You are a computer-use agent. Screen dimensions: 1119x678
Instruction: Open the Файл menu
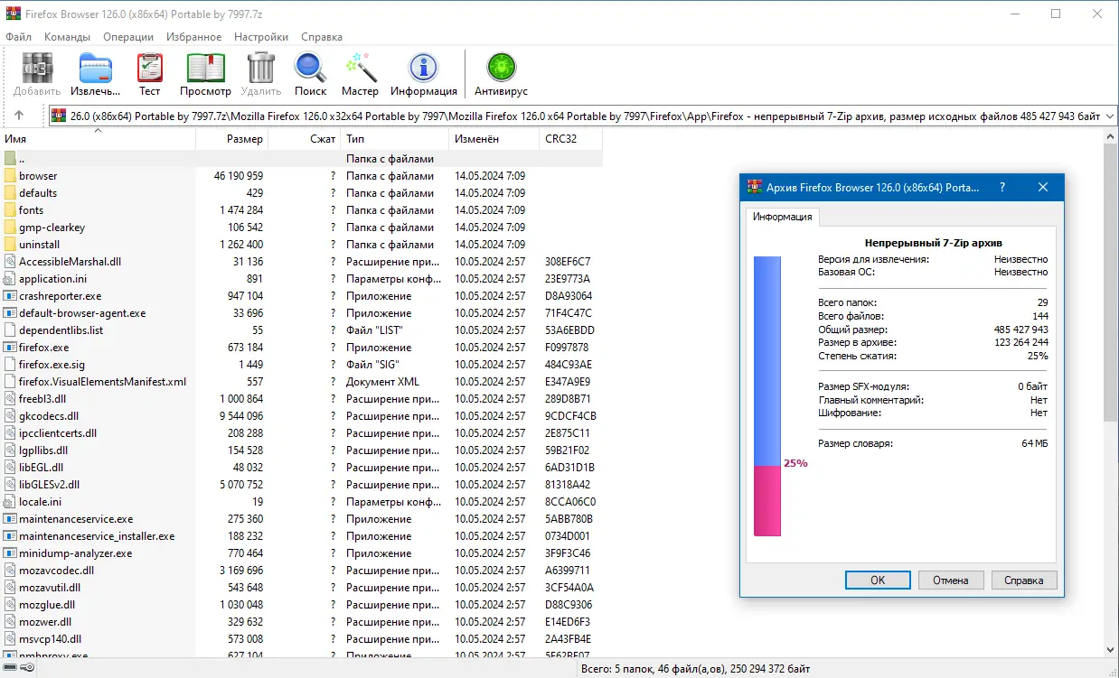click(x=18, y=37)
